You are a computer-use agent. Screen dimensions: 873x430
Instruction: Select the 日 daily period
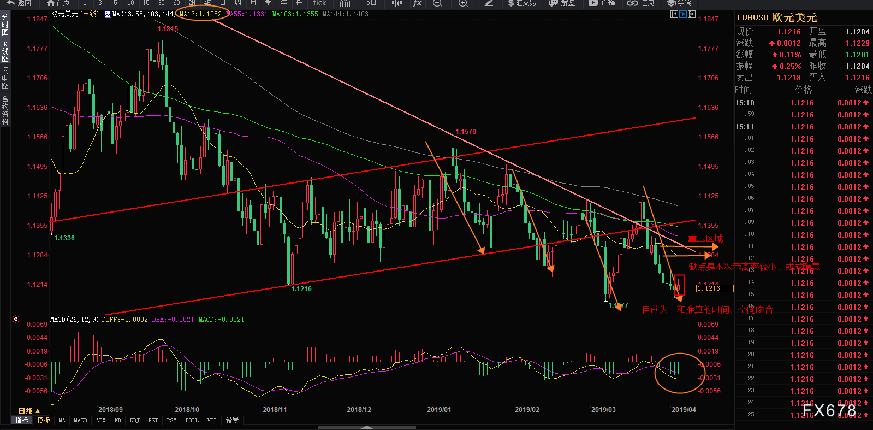pyautogui.click(x=222, y=3)
